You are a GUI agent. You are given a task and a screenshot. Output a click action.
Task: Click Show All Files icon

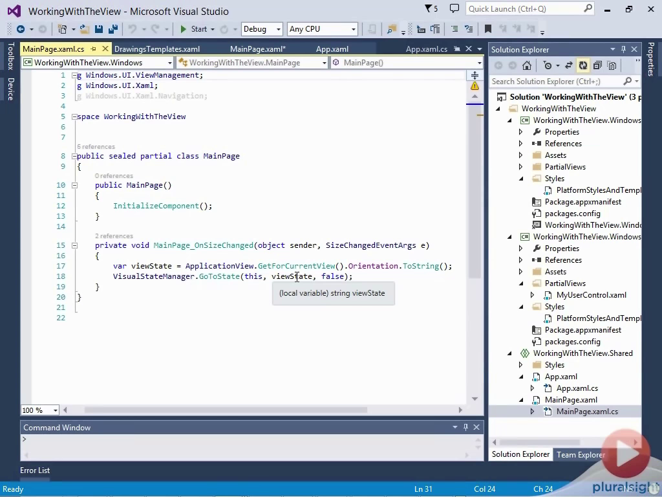(612, 65)
